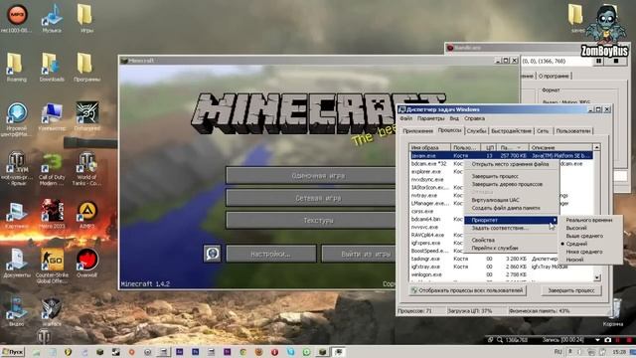Click Отображать процессы всех пользователей button
The width and height of the screenshot is (636, 358).
tap(467, 290)
